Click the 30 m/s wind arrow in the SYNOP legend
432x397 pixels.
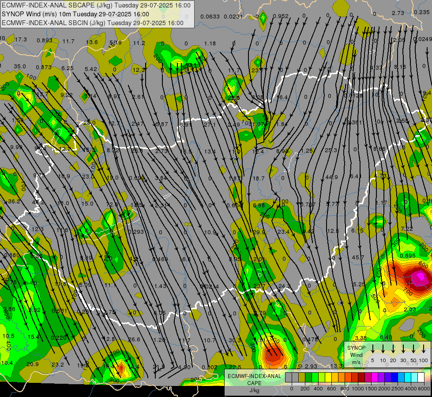pos(403,349)
